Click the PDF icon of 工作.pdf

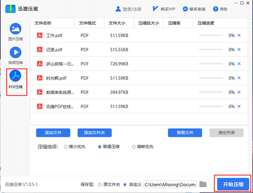pyautogui.click(x=40, y=35)
